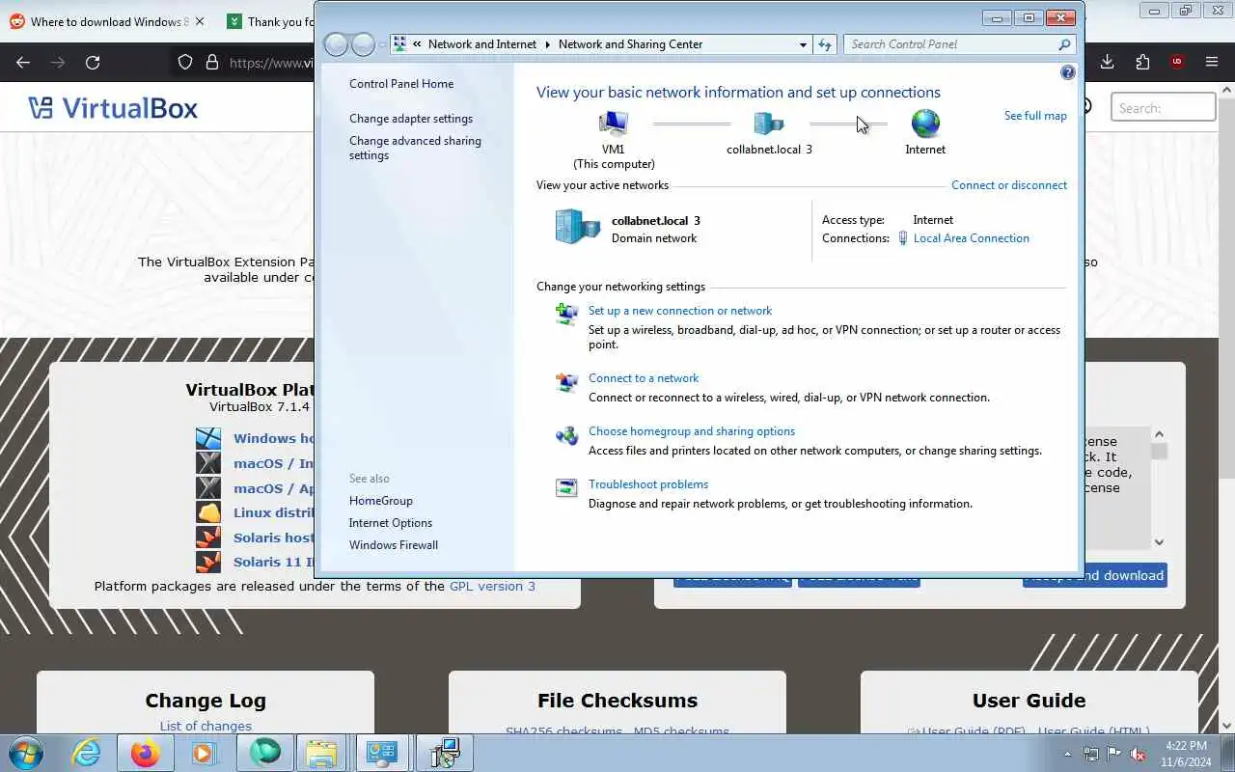This screenshot has width=1235, height=772.
Task: Click the muted volume tray icon
Action: 1139,754
